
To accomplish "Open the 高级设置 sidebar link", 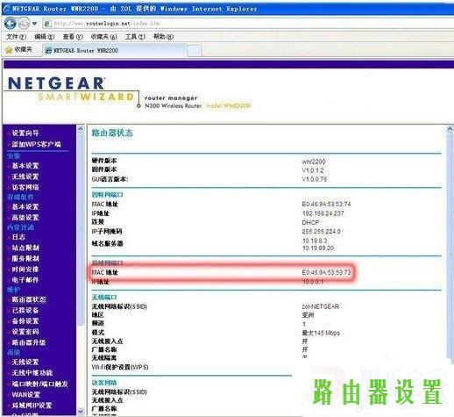I will (25, 218).
